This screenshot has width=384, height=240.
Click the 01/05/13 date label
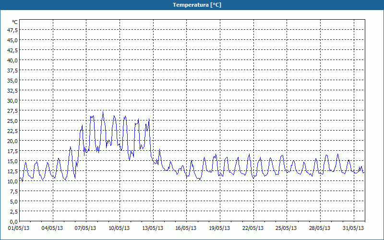(x=19, y=228)
